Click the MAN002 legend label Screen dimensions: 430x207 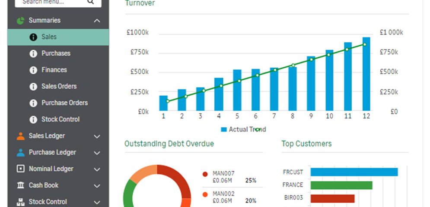223,194
